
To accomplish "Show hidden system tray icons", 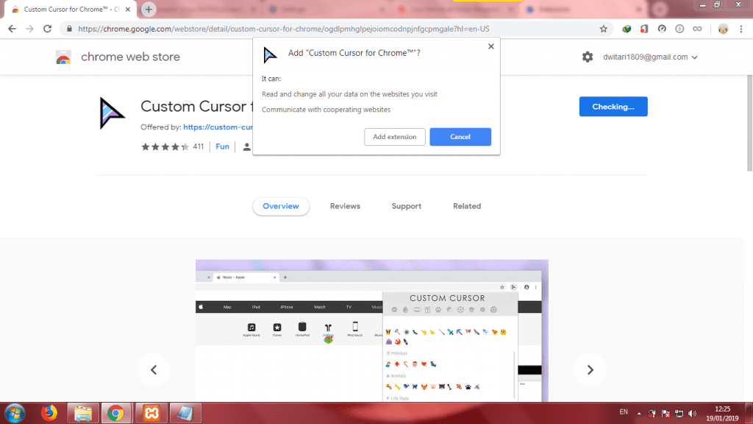I will tap(638, 412).
